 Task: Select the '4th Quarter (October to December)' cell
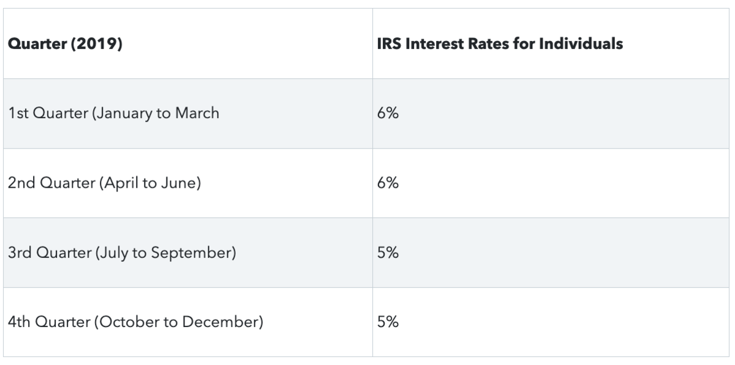pyautogui.click(x=135, y=321)
